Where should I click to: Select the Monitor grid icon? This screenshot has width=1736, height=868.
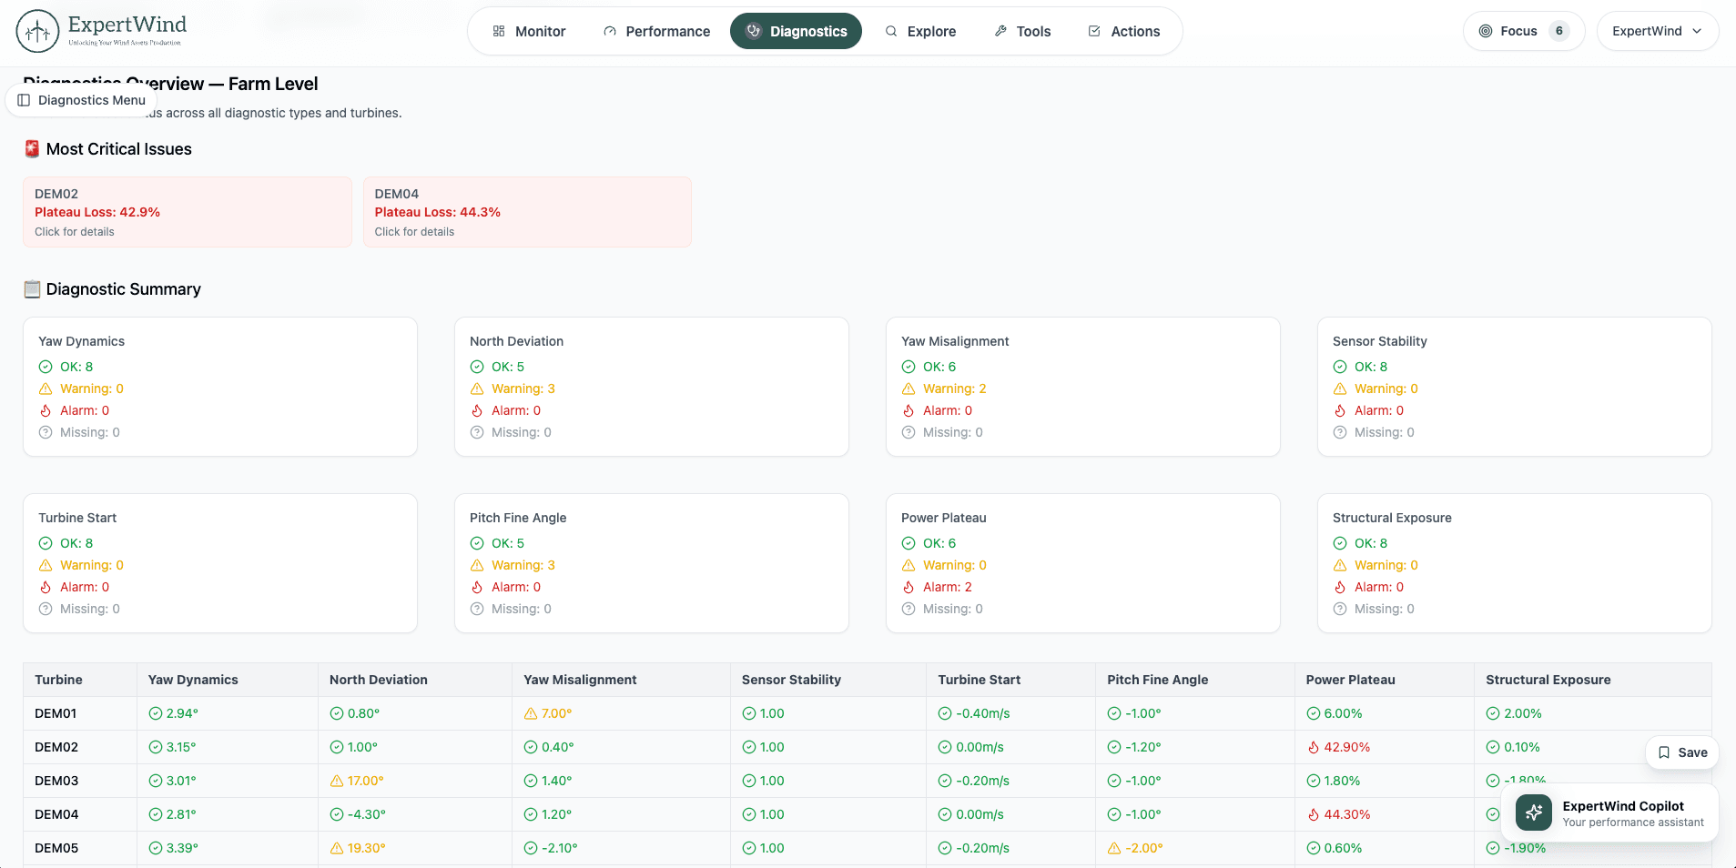tap(498, 30)
